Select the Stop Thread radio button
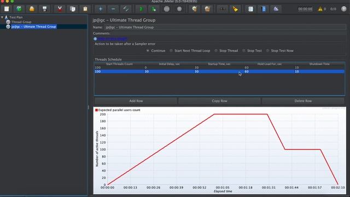The height and width of the screenshot is (197, 350). (x=216, y=51)
